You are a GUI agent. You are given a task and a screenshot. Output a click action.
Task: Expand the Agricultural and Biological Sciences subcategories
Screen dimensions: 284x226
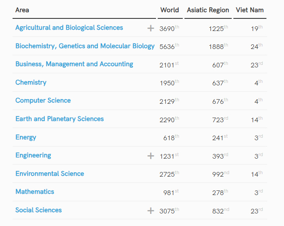pos(151,28)
